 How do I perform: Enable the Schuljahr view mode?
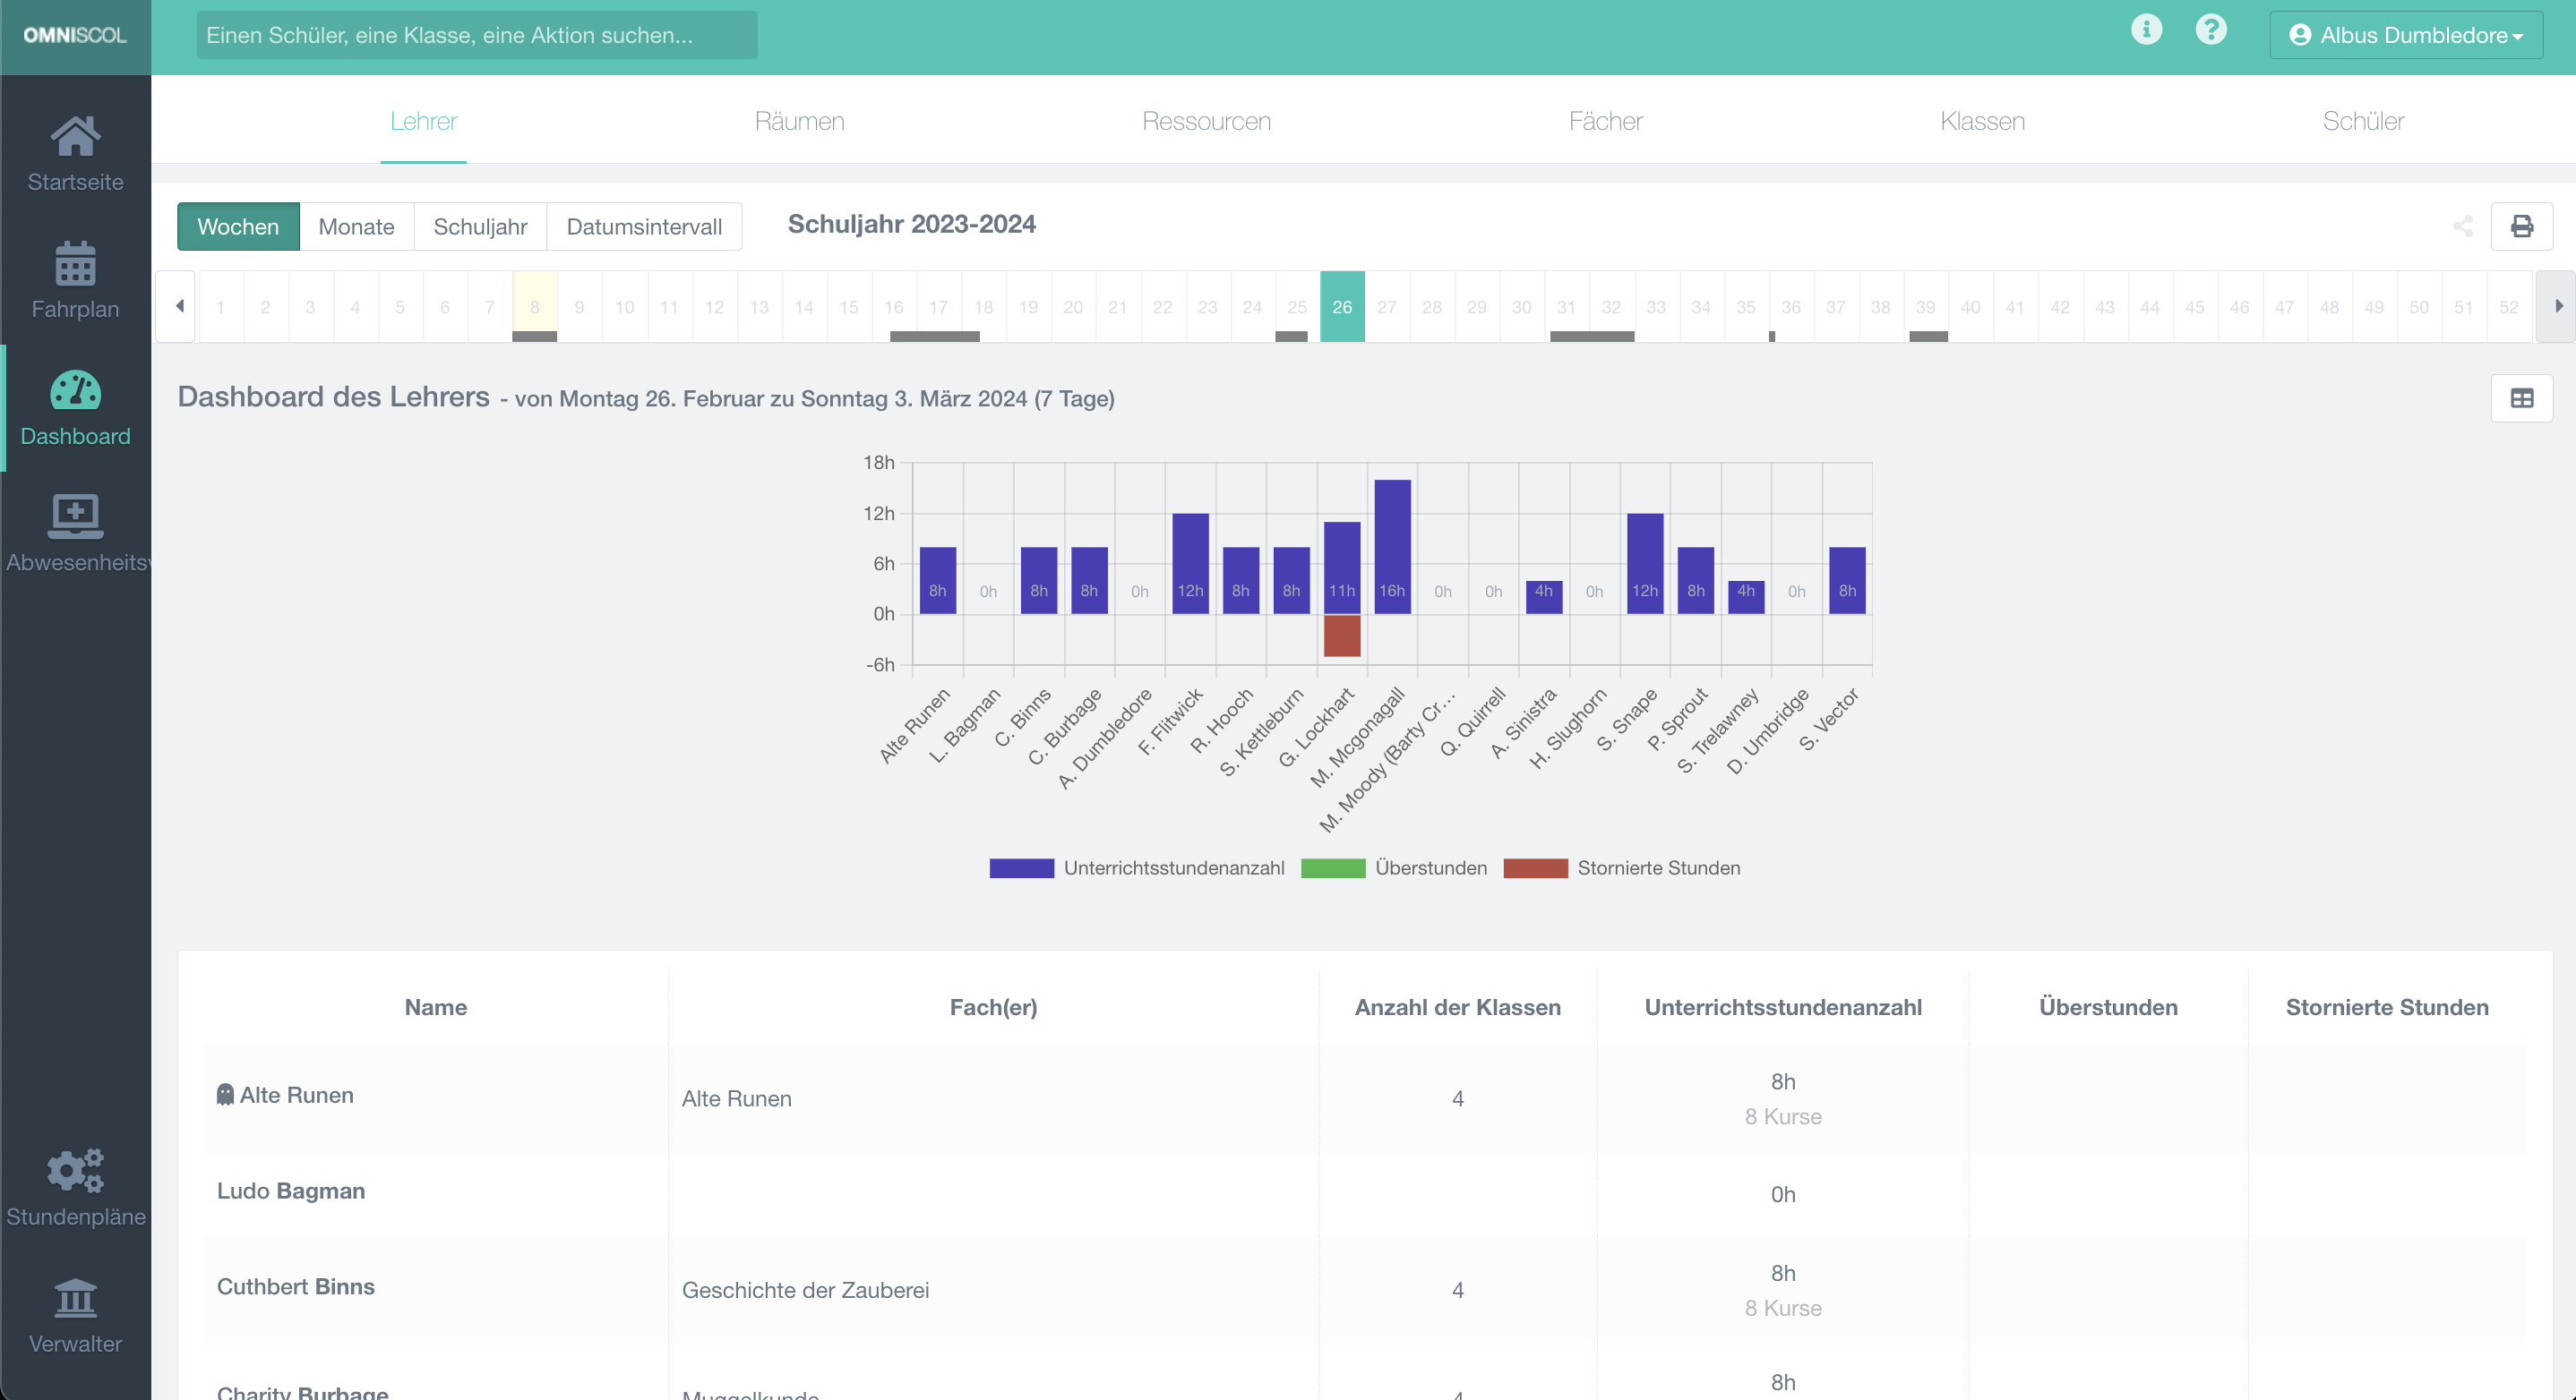480,226
